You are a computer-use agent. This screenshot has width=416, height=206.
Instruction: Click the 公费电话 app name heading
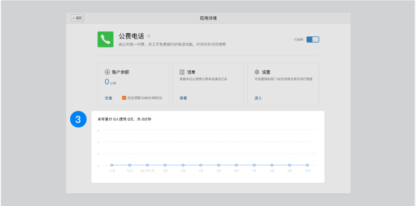click(131, 36)
